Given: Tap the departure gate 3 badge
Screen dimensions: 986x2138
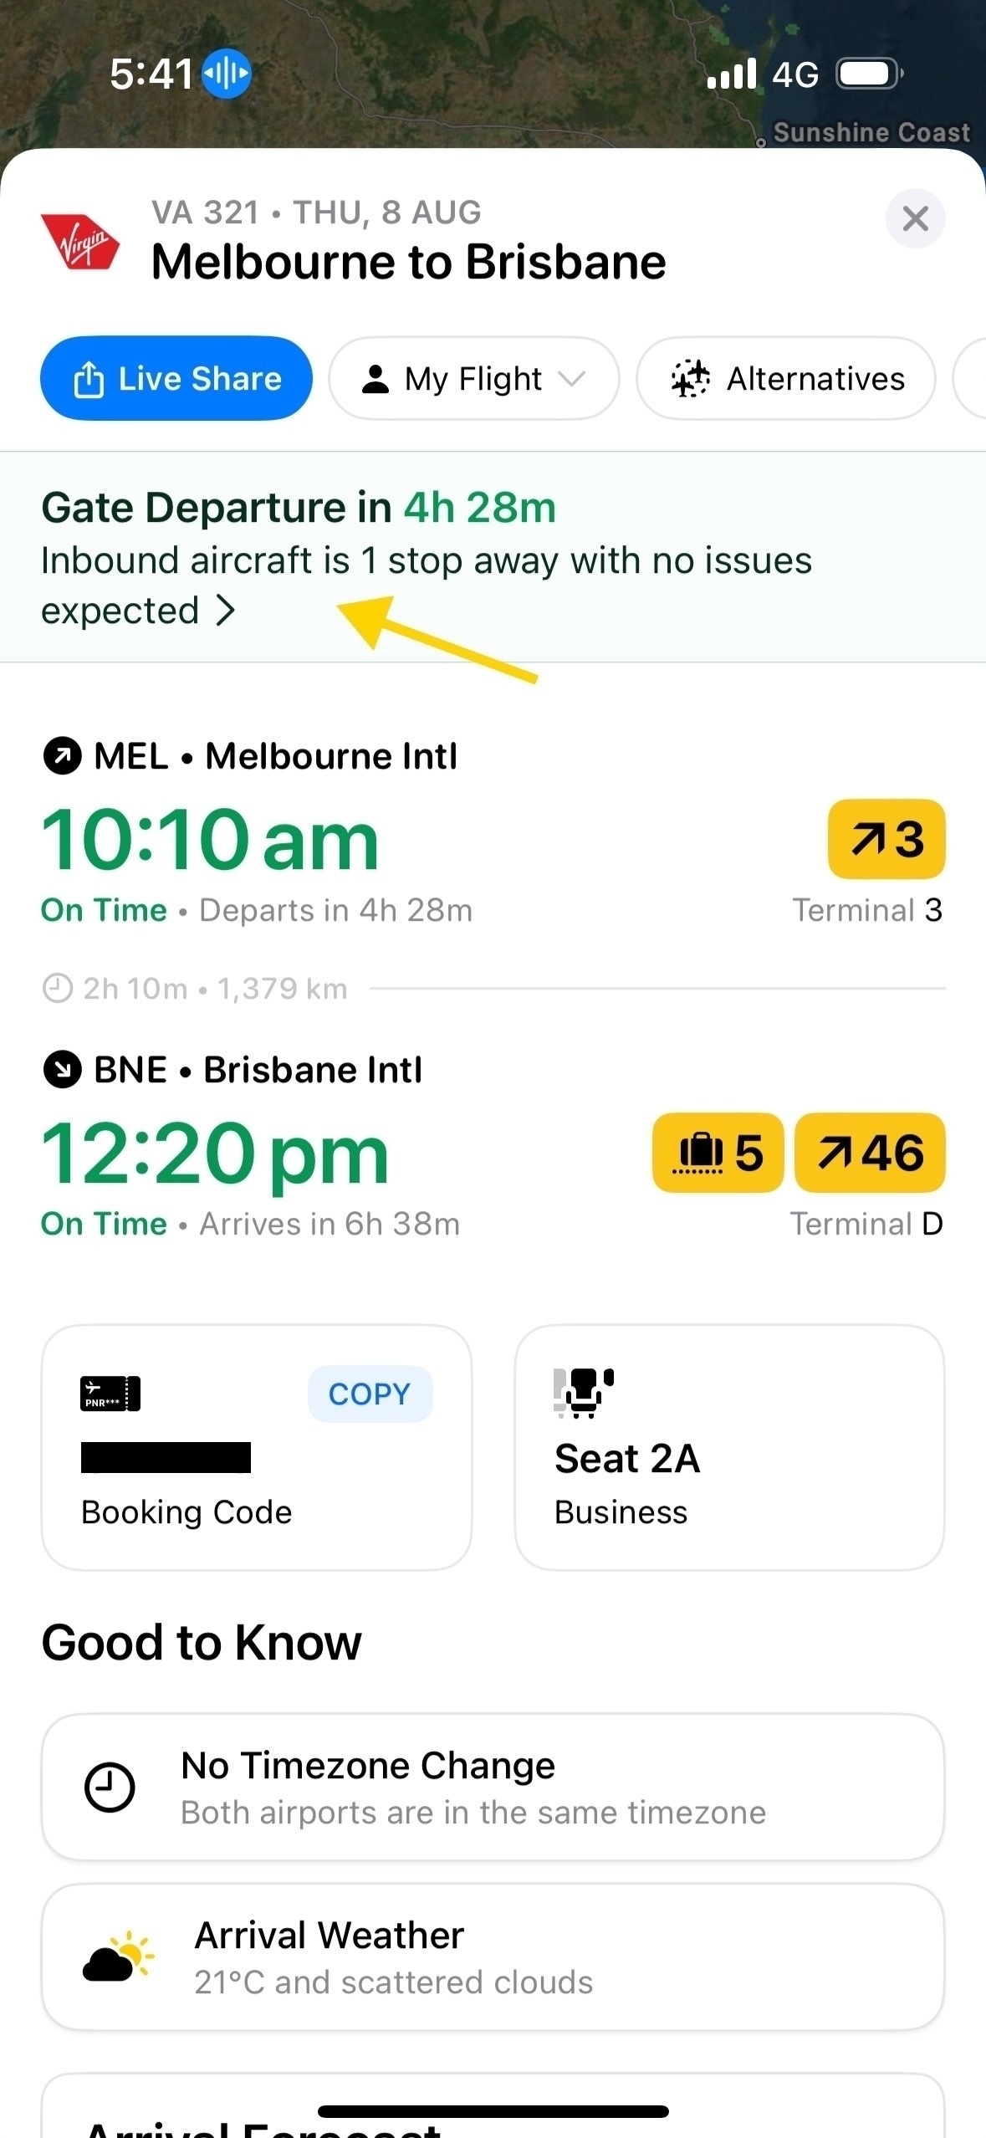Looking at the screenshot, I should click(x=886, y=839).
